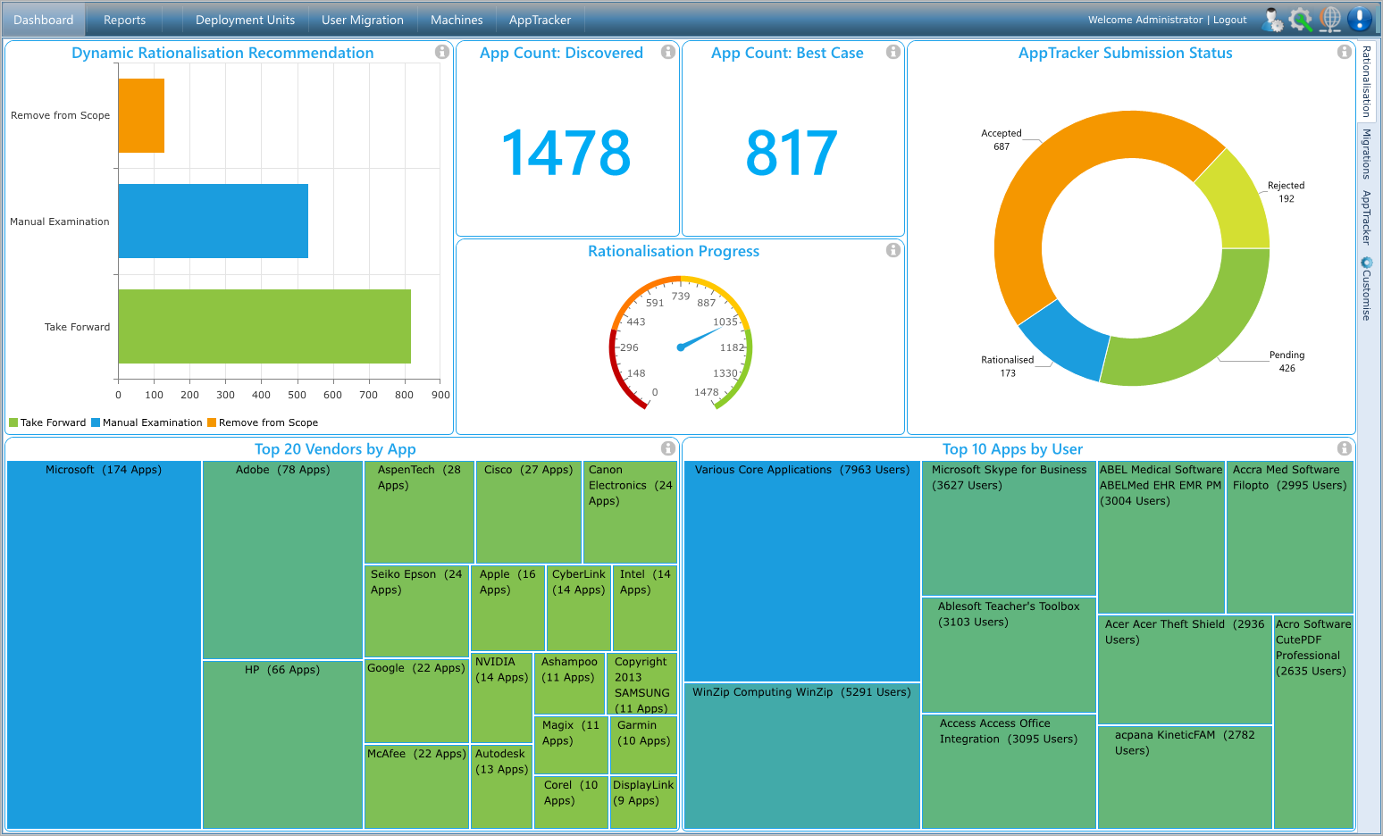Image resolution: width=1383 pixels, height=836 pixels.
Task: Select the Garmin (10 Apps) tile
Action: (x=643, y=745)
